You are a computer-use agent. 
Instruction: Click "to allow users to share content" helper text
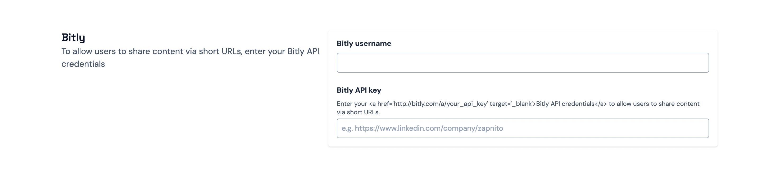654,104
